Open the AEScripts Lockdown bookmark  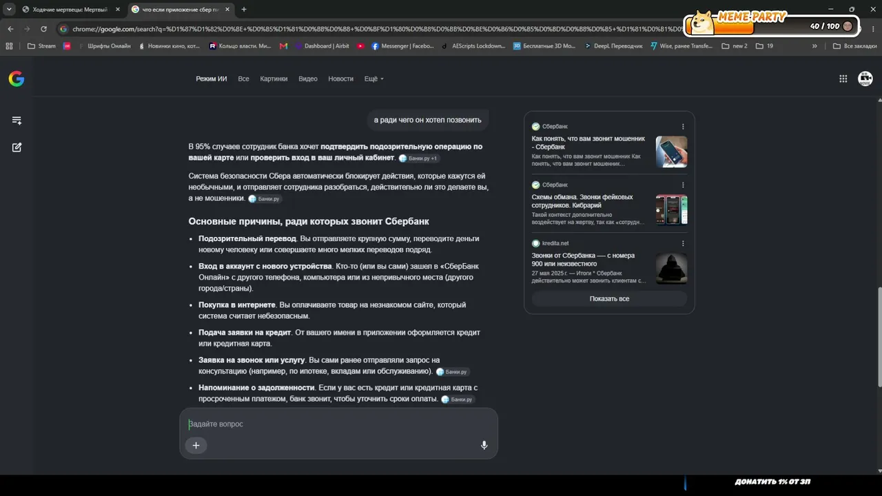(473, 46)
